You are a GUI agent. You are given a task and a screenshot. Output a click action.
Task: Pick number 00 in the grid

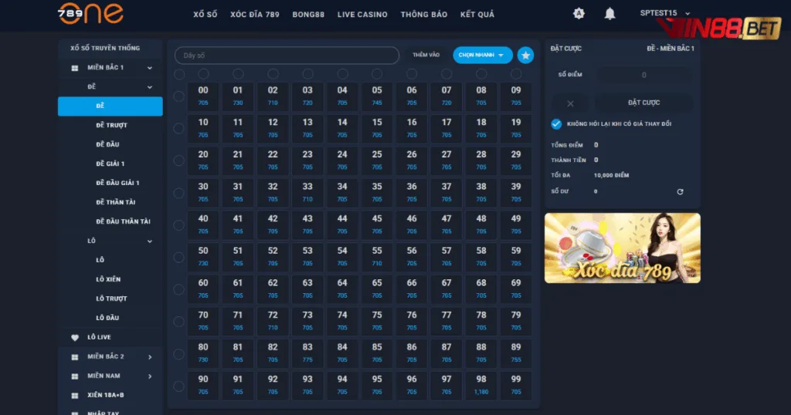tap(203, 96)
